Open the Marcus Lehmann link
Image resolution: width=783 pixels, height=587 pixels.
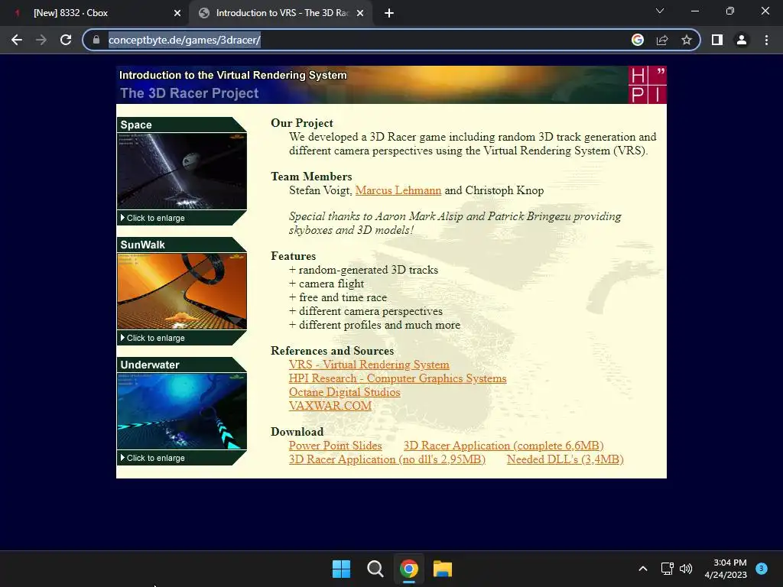pyautogui.click(x=398, y=190)
